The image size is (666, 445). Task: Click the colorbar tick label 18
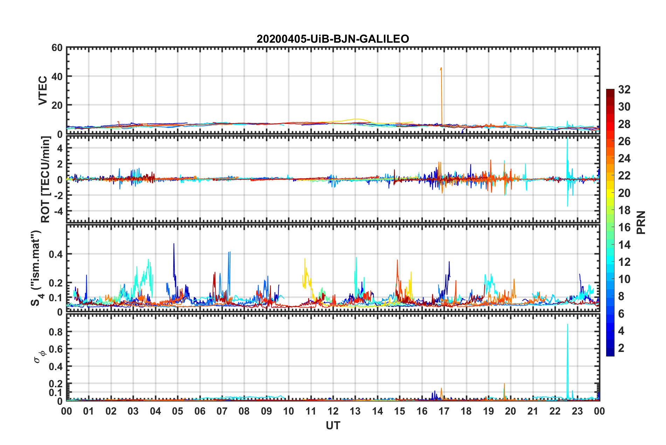[x=624, y=210]
